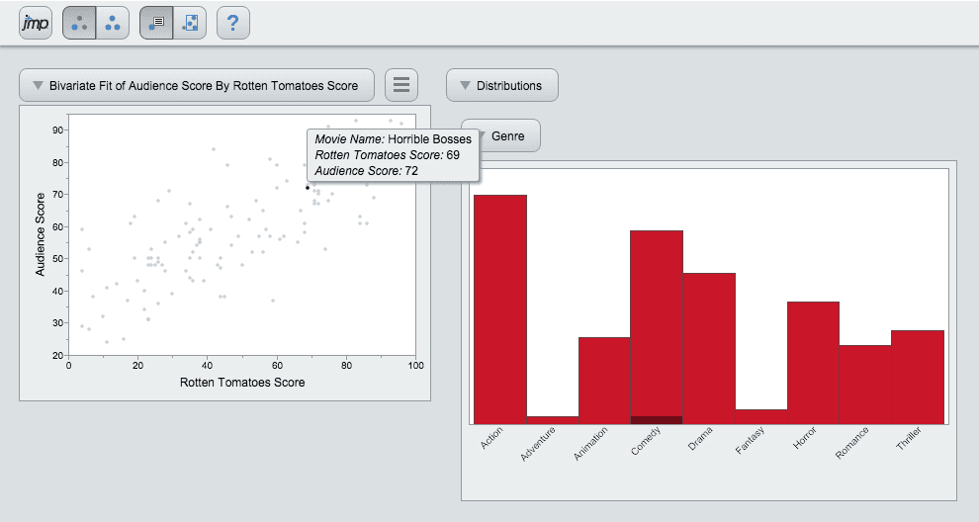
Task: Click 'Audience Score: 72' in tooltip
Action: 367,170
